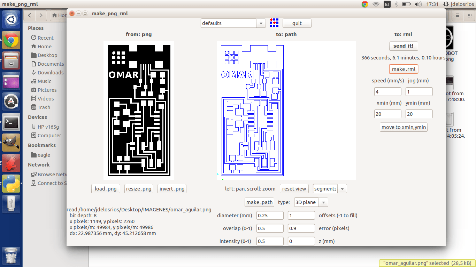Click the red-blue dots logo icon
476x267 pixels.
[x=274, y=23]
